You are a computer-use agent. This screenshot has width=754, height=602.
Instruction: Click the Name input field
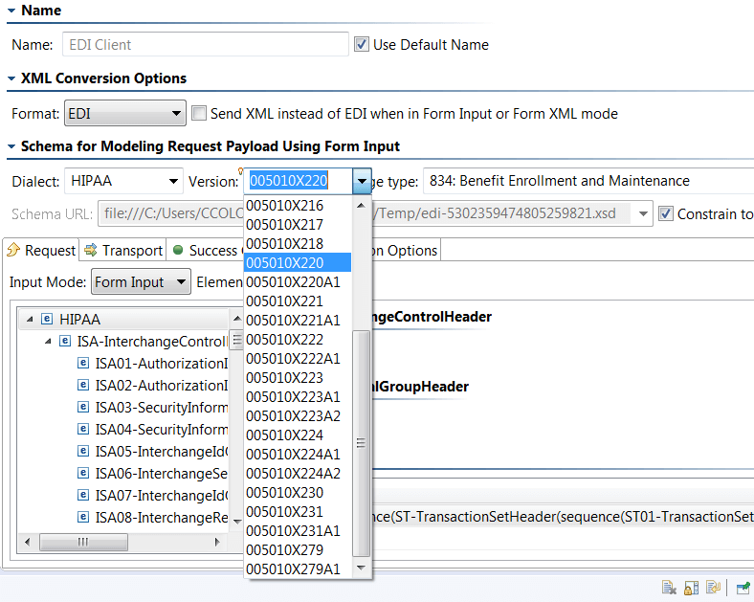pyautogui.click(x=206, y=44)
